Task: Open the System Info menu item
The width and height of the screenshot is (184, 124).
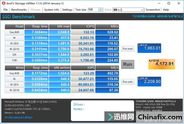Action: [x=51, y=9]
